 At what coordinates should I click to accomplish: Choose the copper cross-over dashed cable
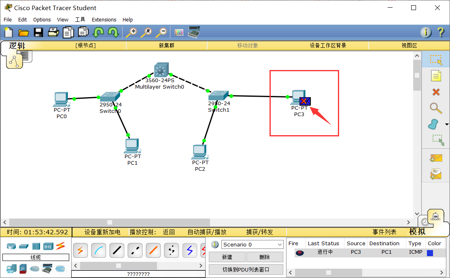[135, 250]
